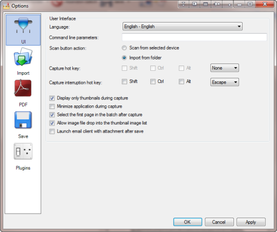Open the UI settings section
Screen dimensions: 277x232
click(x=23, y=30)
